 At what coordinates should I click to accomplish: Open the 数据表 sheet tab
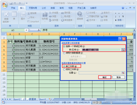(x=33, y=99)
